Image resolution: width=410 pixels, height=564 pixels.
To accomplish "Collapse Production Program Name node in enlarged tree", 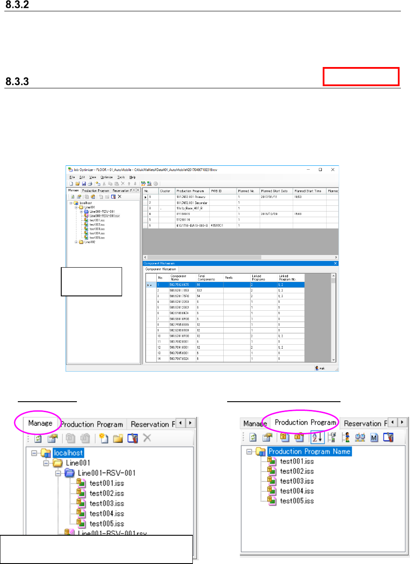I will pos(249,452).
